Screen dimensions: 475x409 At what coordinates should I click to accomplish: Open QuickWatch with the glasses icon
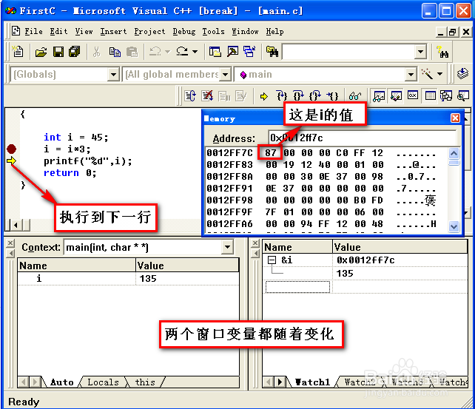(354, 96)
